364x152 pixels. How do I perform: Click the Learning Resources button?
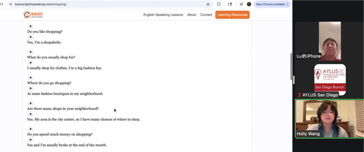click(232, 15)
